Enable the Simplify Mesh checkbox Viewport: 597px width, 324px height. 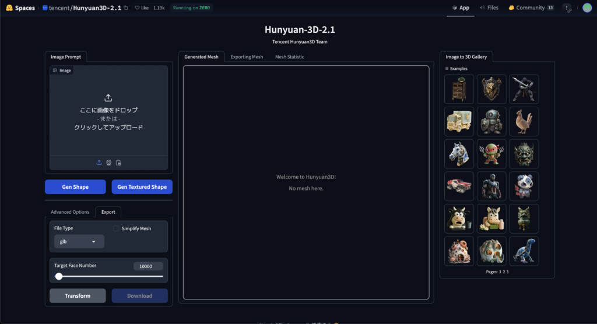(x=116, y=228)
